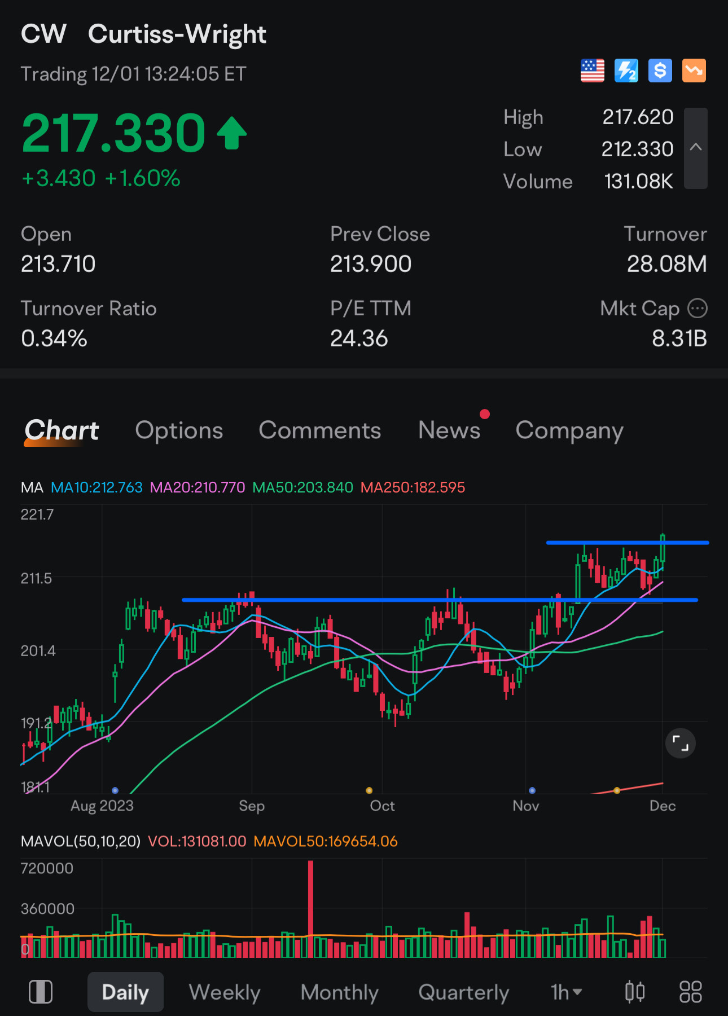Toggle the split panel layout icon
This screenshot has height=1016, width=728.
pyautogui.click(x=41, y=992)
